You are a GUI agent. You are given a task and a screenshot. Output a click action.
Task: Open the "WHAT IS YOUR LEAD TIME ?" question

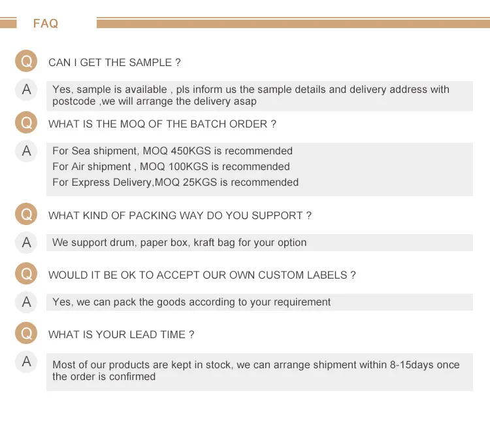click(x=121, y=335)
